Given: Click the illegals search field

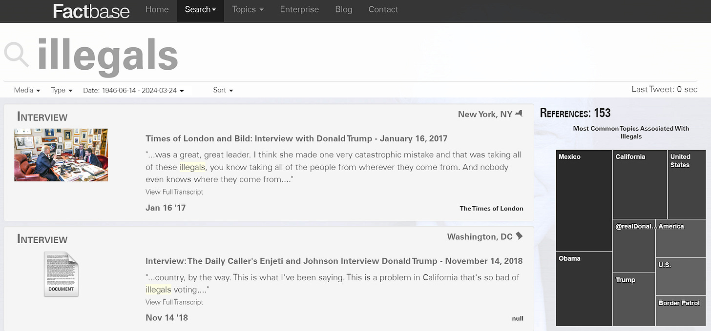Looking at the screenshot, I should pos(350,56).
